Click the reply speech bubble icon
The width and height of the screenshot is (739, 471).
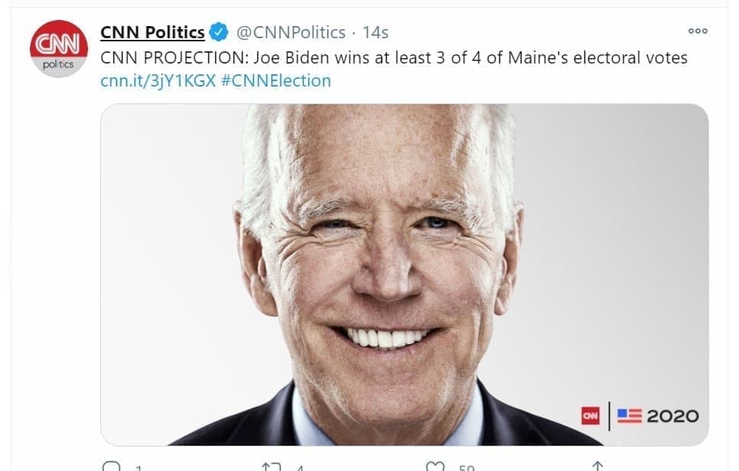pos(110,466)
